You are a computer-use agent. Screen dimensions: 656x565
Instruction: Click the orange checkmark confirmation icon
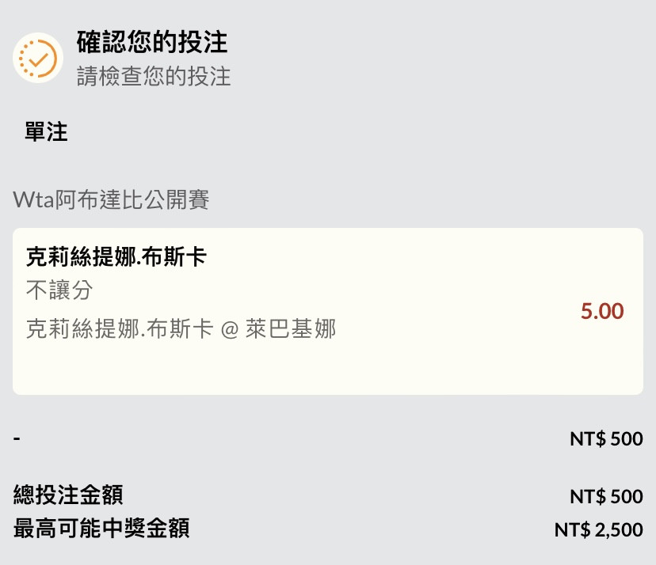click(38, 58)
